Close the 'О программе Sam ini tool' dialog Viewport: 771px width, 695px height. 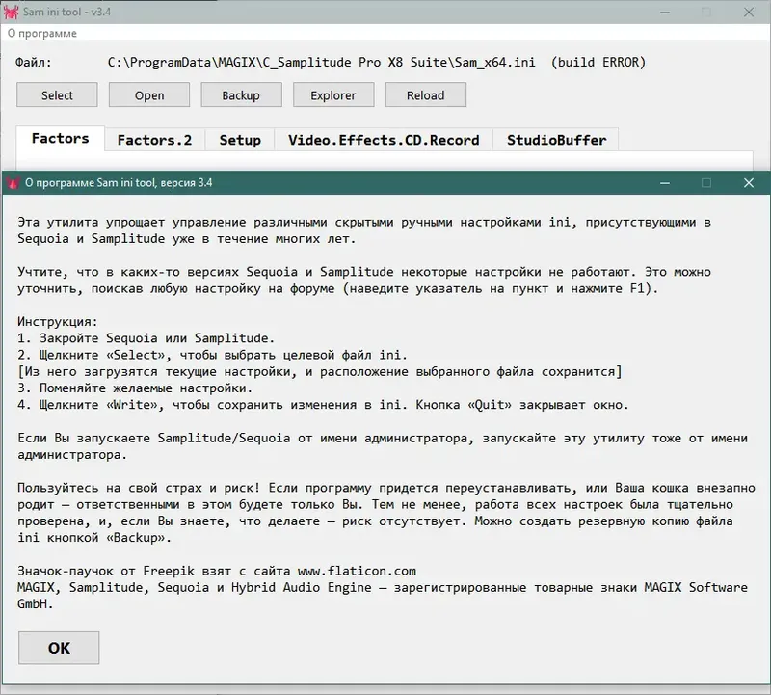click(x=749, y=183)
